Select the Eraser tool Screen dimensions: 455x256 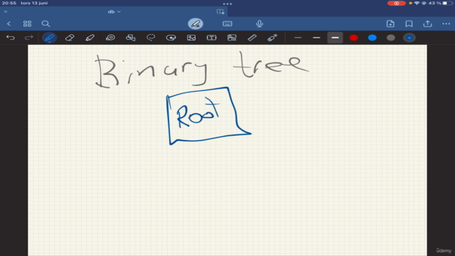(70, 38)
